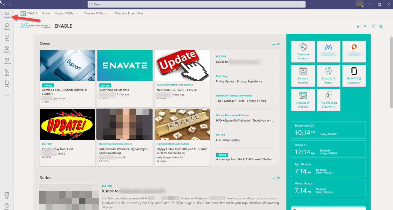Open Coming Soon Enavate Internal IT Support
This screenshot has height=210, width=393.
pos(64,92)
